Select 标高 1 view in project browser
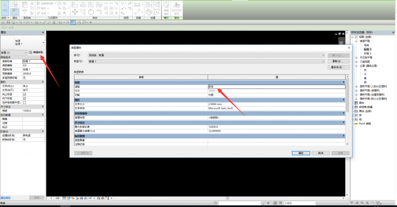397x207 pixels. pyautogui.click(x=367, y=50)
